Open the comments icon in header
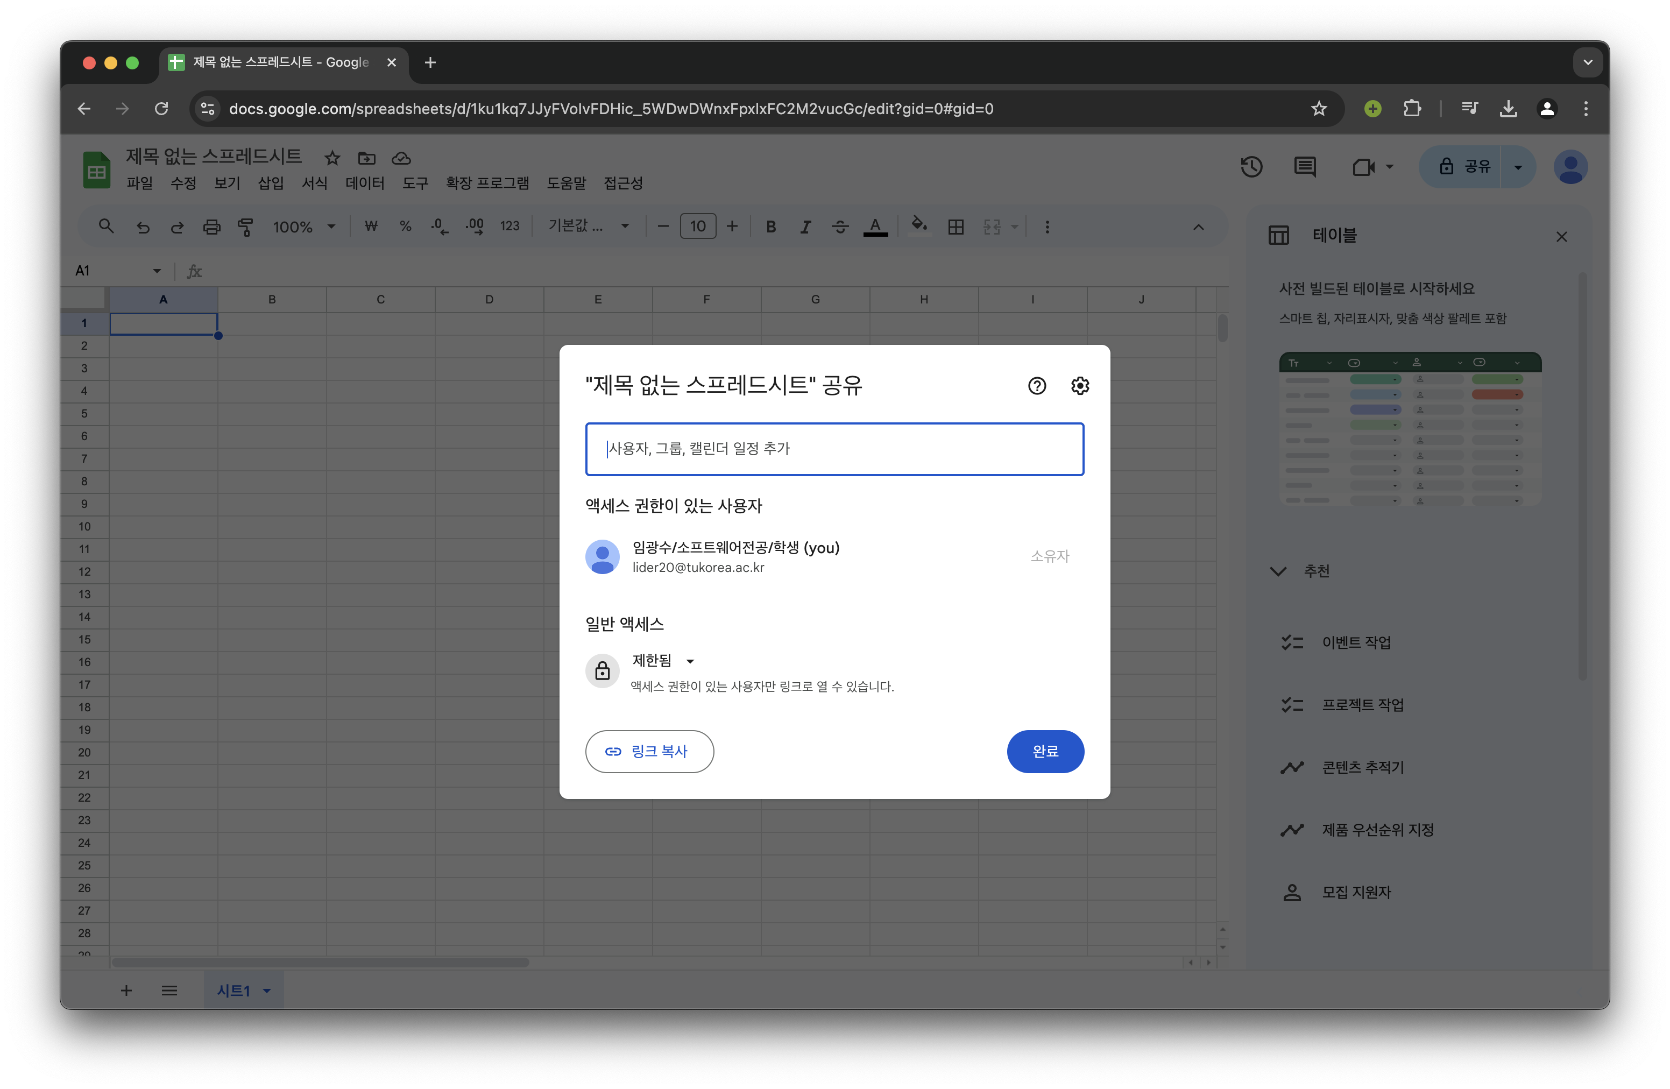 [1305, 167]
